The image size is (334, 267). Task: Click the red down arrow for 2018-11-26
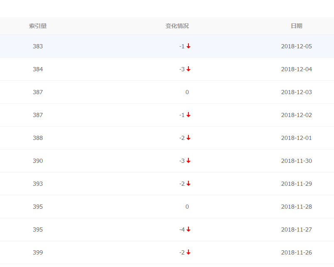tap(188, 252)
